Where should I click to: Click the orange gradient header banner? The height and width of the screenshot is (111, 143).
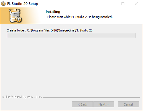tap(21, 16)
